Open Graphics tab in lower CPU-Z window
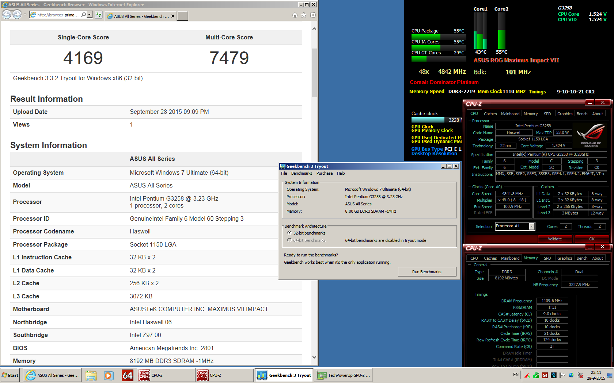This screenshot has width=614, height=383. pyautogui.click(x=565, y=258)
